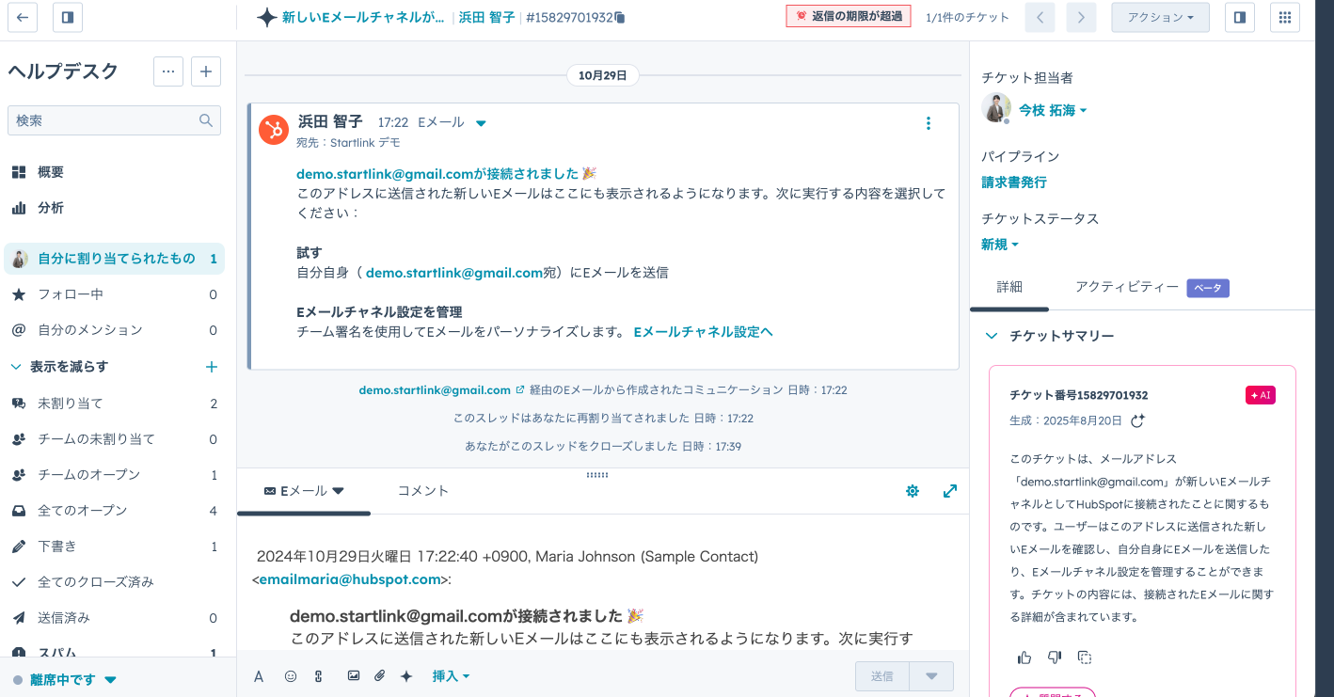
Task: Click the attachment paperclip icon
Action: pyautogui.click(x=380, y=675)
